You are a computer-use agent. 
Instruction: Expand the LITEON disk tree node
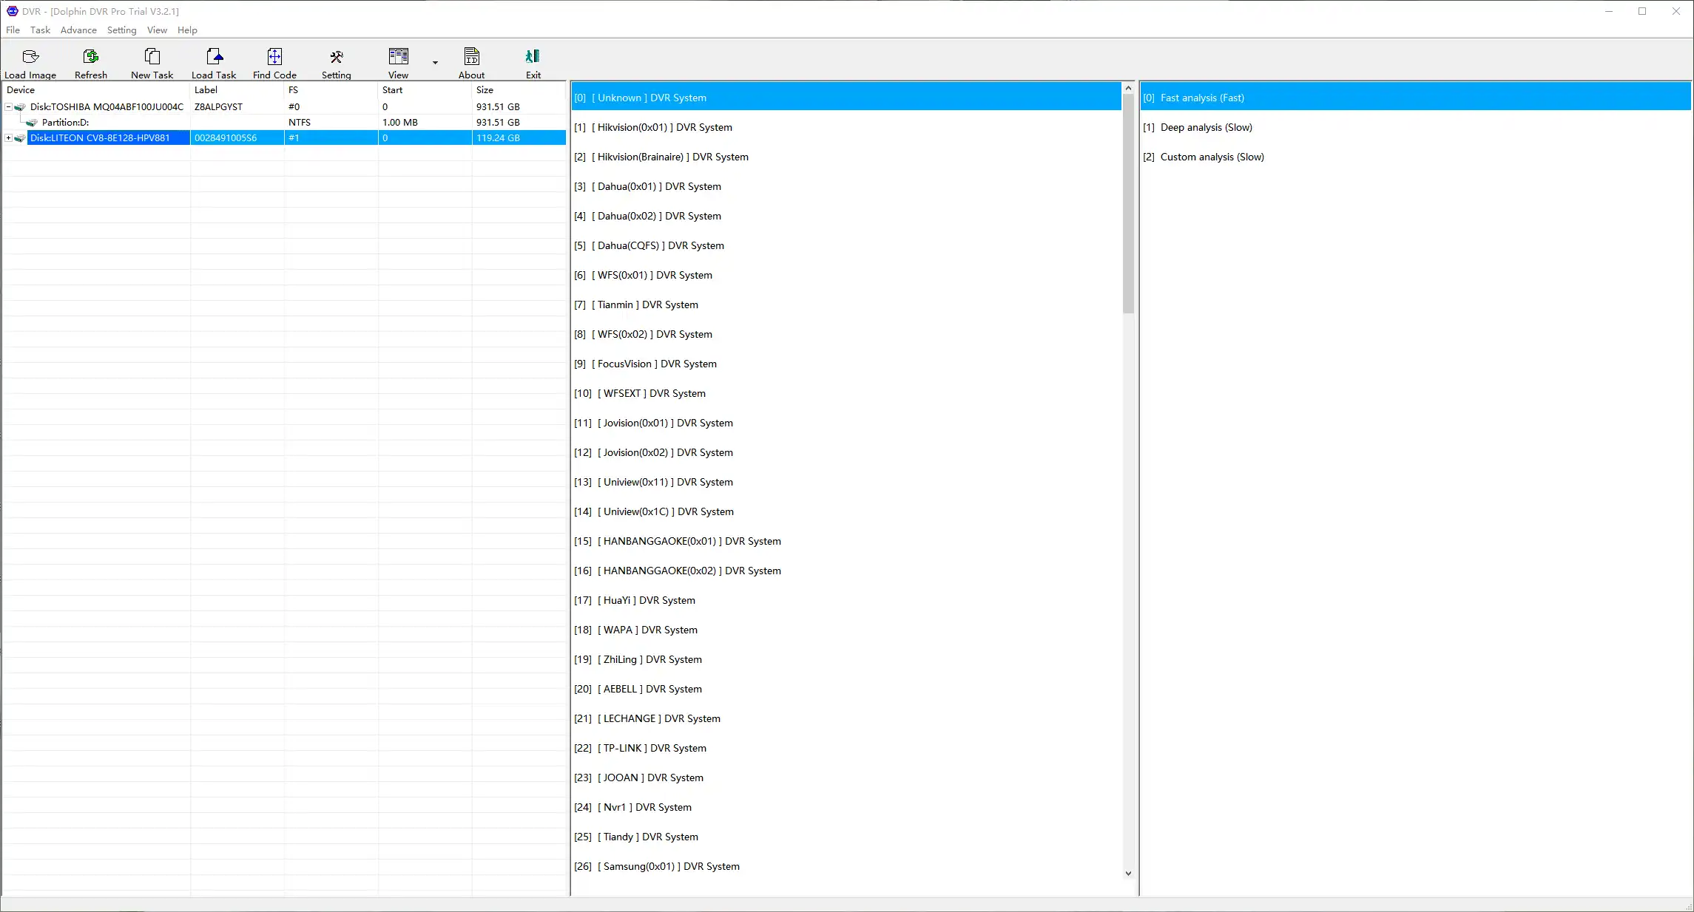(x=8, y=138)
